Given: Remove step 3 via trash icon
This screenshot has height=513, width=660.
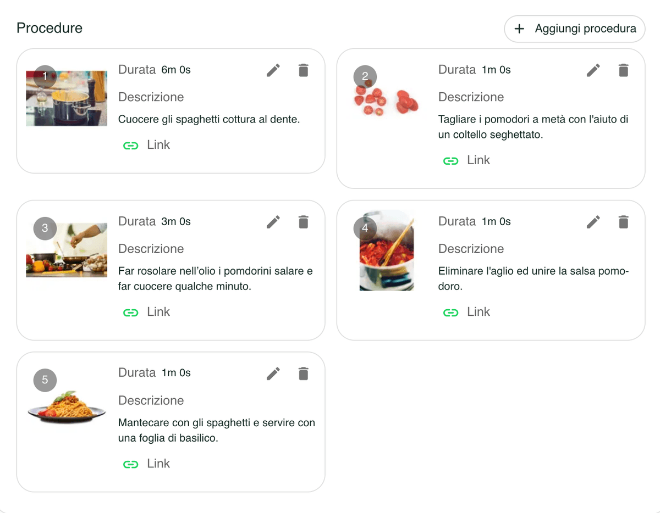Looking at the screenshot, I should [303, 222].
